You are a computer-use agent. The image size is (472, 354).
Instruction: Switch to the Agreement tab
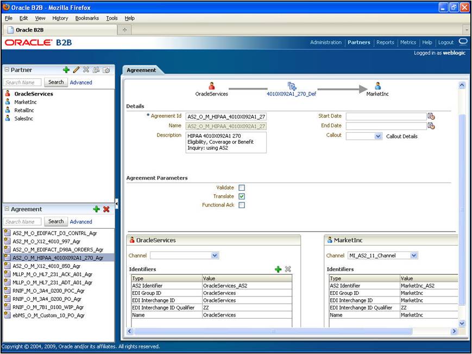[141, 70]
